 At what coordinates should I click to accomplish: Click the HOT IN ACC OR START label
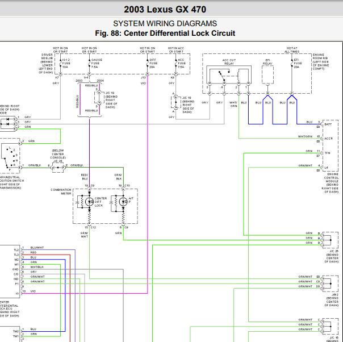(176, 50)
